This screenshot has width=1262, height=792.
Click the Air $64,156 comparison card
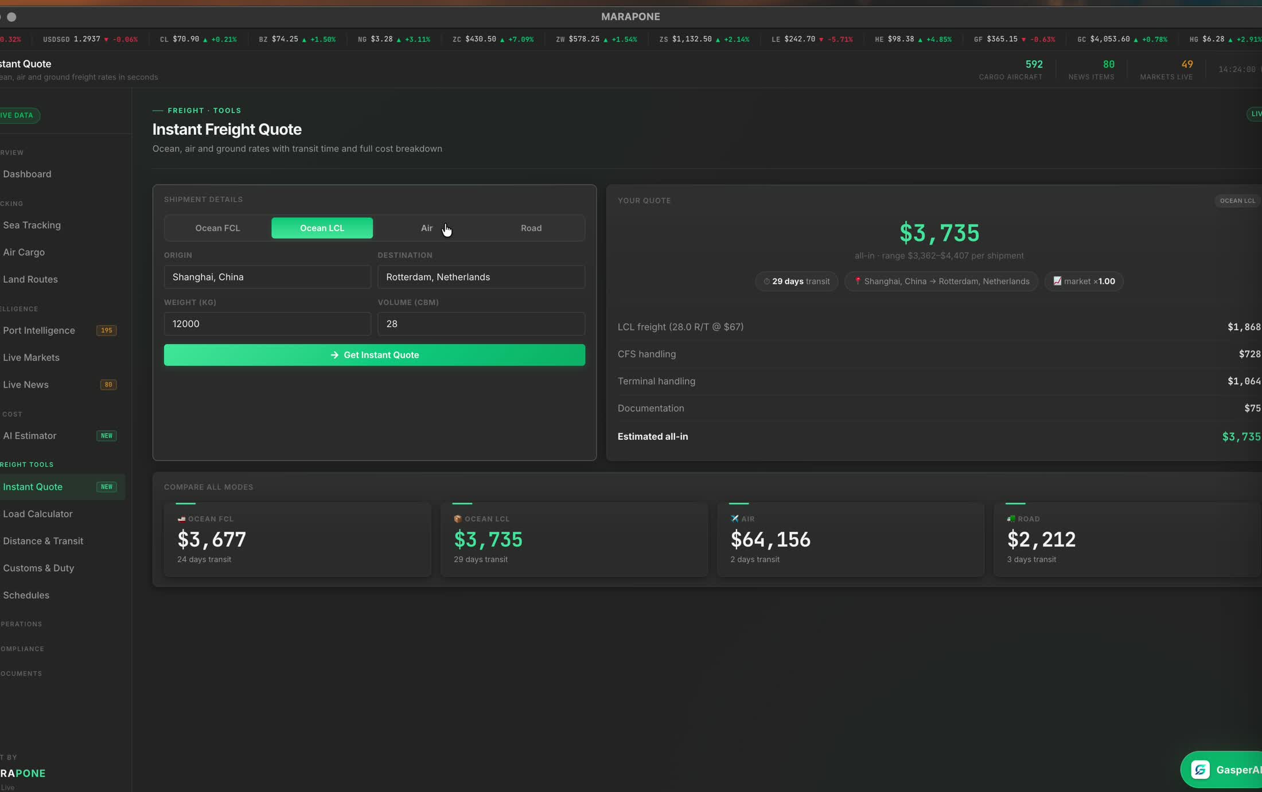click(851, 539)
